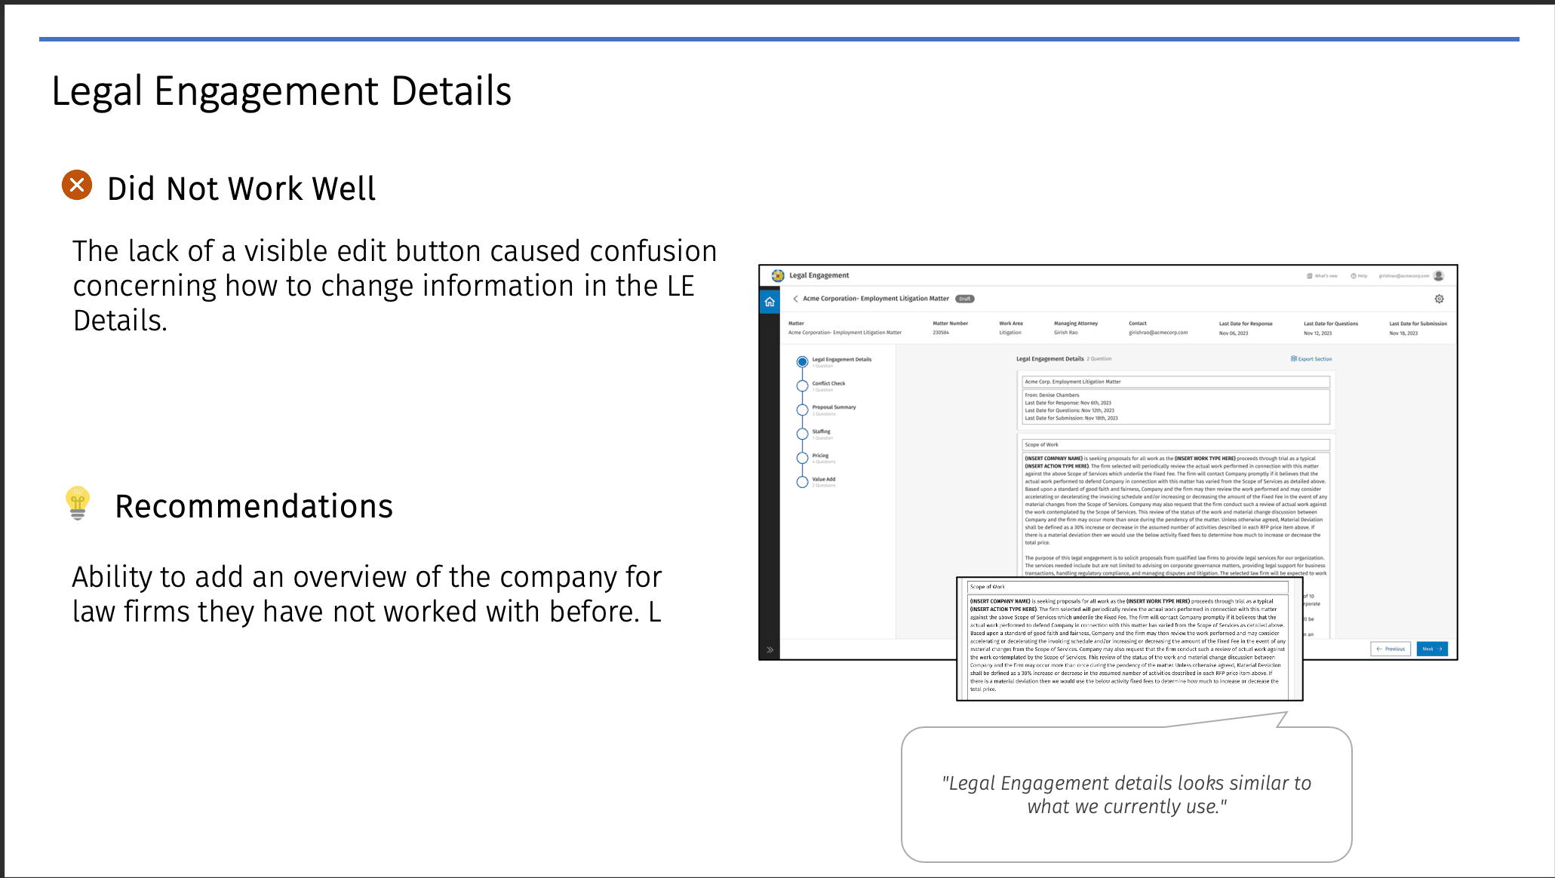
Task: Click the lightbulb Recommendations icon
Action: click(x=78, y=503)
